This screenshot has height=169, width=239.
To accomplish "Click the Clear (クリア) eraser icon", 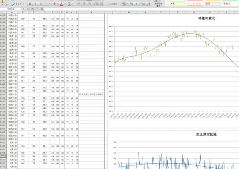I will (x=13, y=4).
